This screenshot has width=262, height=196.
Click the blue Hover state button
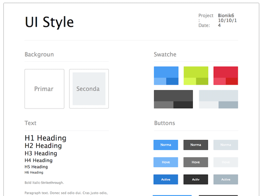[166, 162]
